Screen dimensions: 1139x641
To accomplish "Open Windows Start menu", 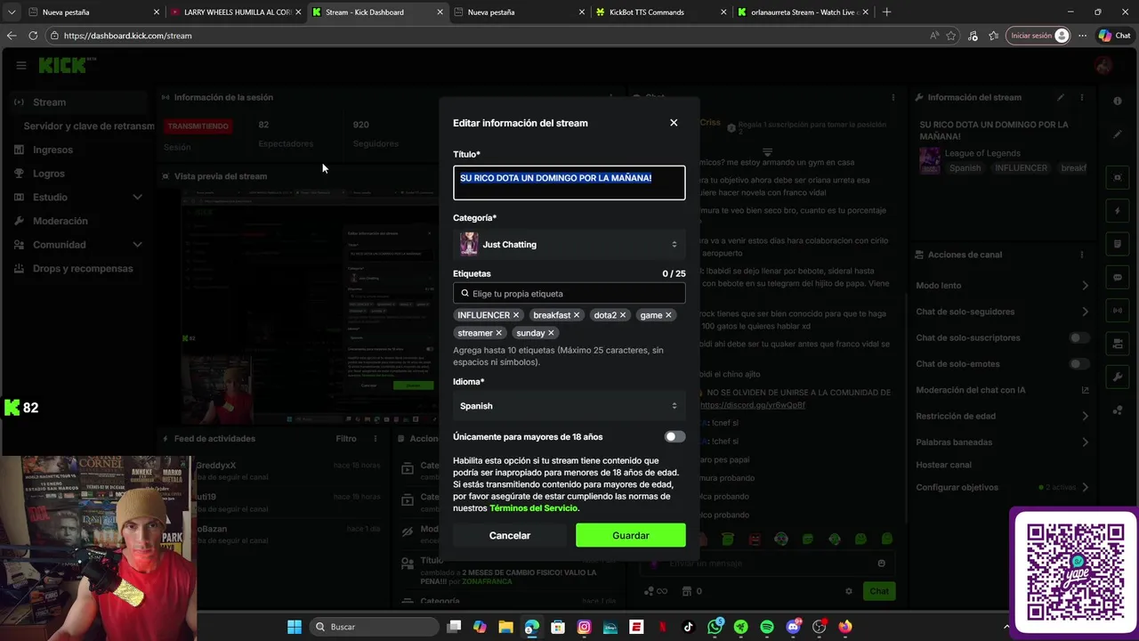I will [x=295, y=627].
